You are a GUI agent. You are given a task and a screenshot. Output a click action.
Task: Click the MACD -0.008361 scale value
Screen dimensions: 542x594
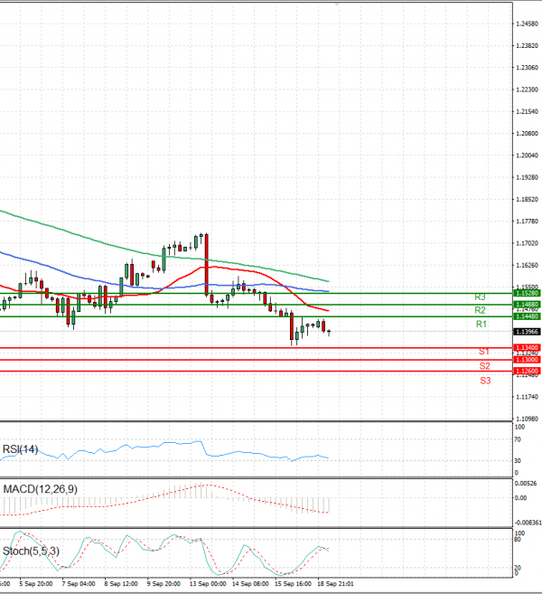tap(528, 523)
